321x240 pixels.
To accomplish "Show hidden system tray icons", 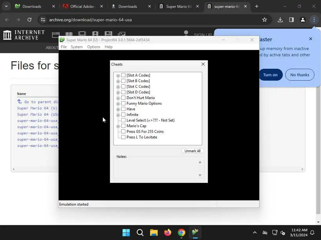I will (x=255, y=232).
